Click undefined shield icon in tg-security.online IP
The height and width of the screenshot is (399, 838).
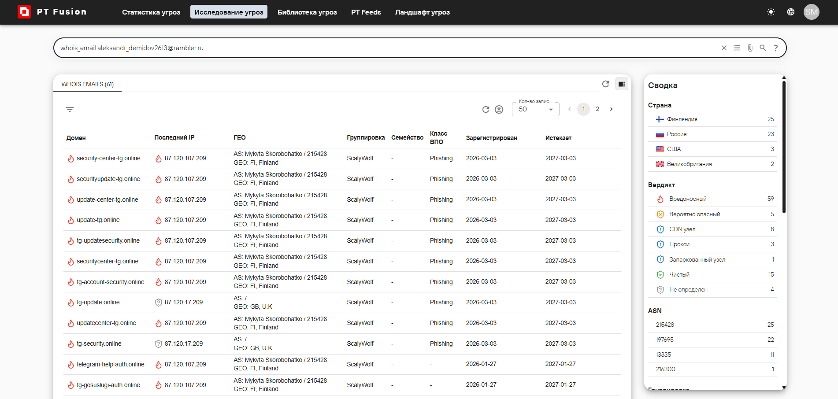tap(159, 344)
